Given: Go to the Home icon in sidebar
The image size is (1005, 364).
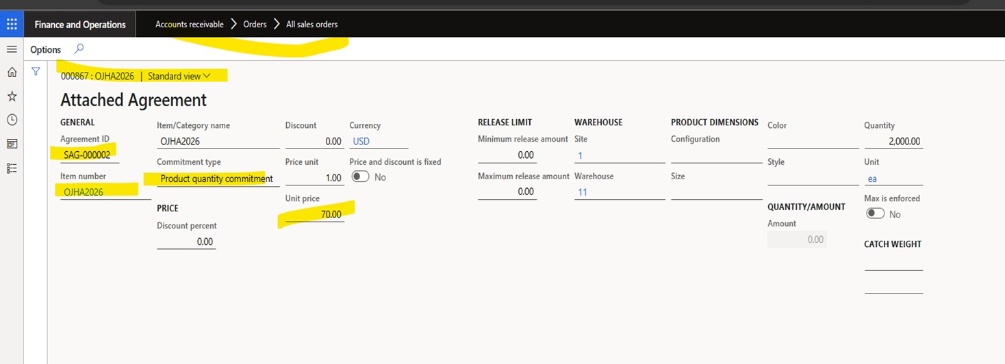Looking at the screenshot, I should pyautogui.click(x=12, y=72).
